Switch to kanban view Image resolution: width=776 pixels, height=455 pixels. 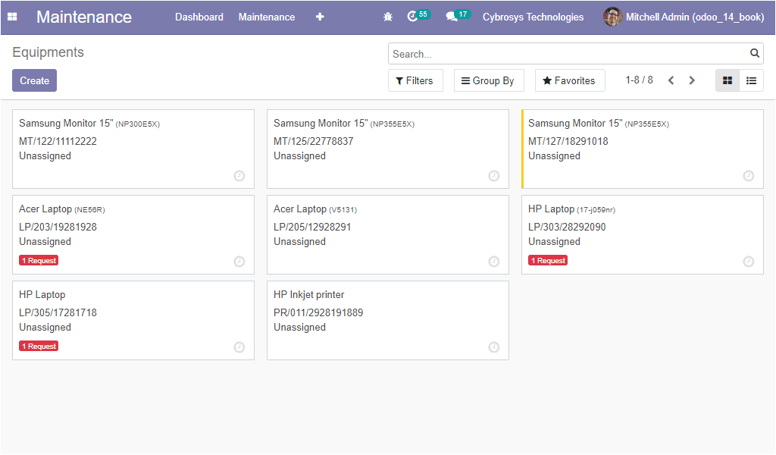click(x=727, y=80)
